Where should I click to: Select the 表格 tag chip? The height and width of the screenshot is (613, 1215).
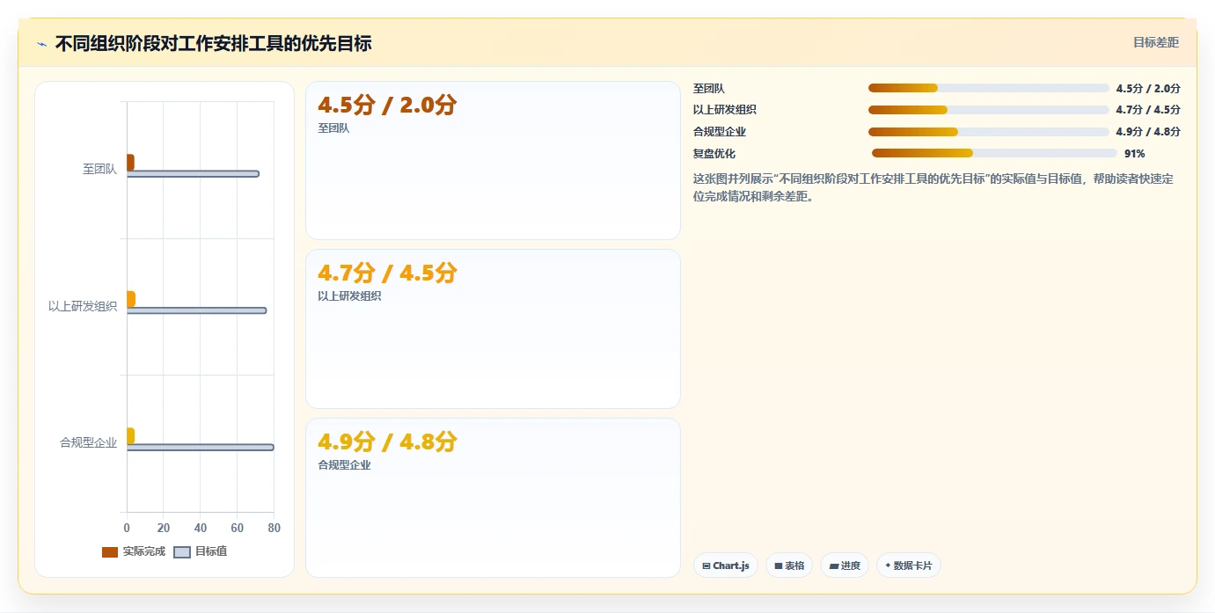[x=789, y=566]
